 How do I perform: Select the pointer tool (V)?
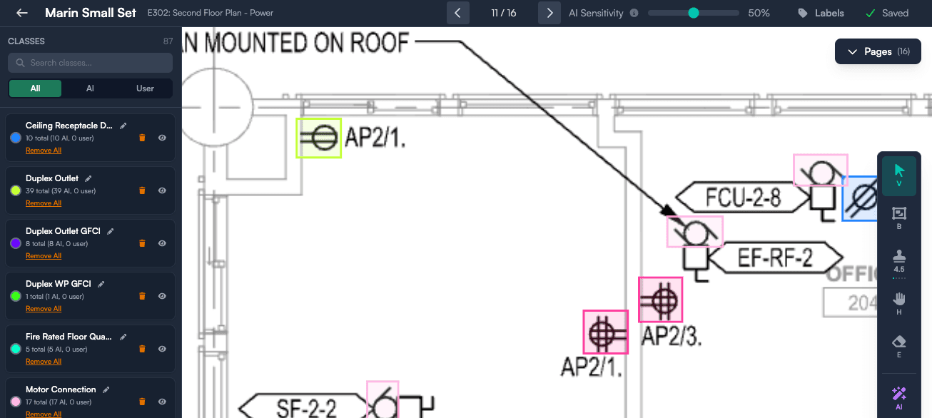tap(898, 175)
